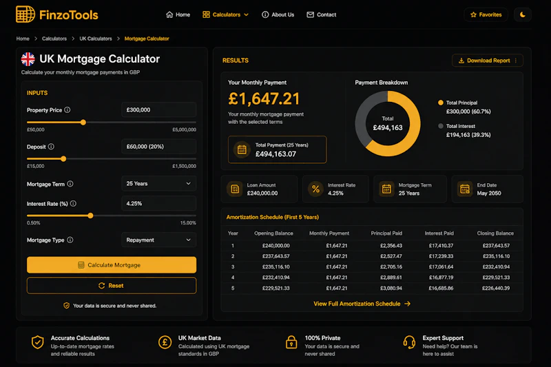Click the Reset button

[x=112, y=286]
